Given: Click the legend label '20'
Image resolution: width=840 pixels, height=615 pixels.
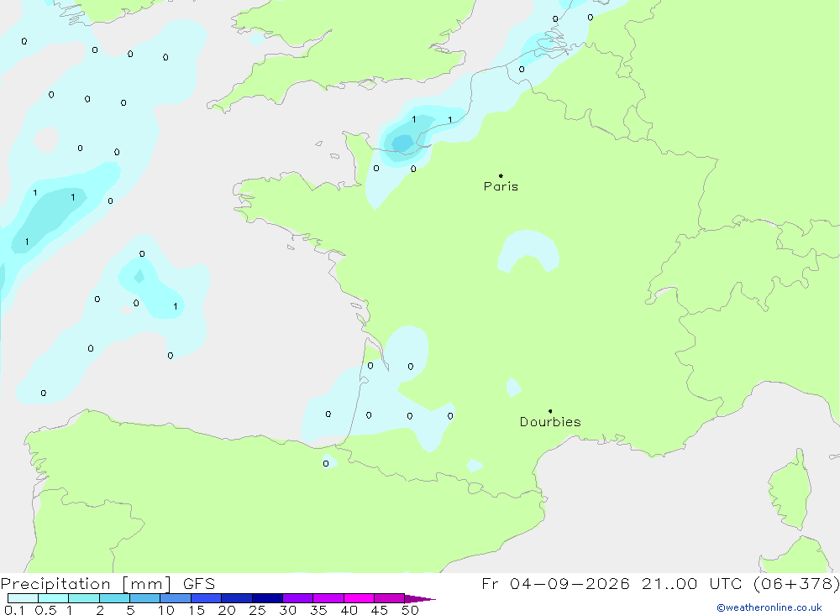Looking at the screenshot, I should (x=227, y=610).
